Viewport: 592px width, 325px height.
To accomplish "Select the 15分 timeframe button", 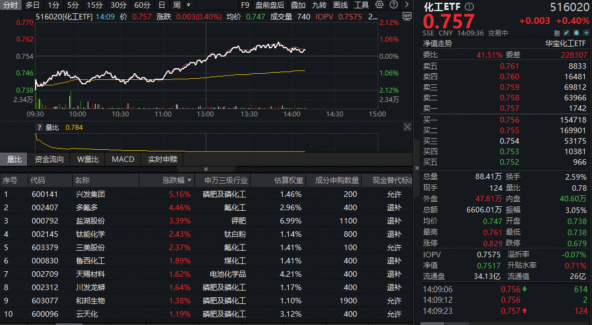I will coord(94,5).
